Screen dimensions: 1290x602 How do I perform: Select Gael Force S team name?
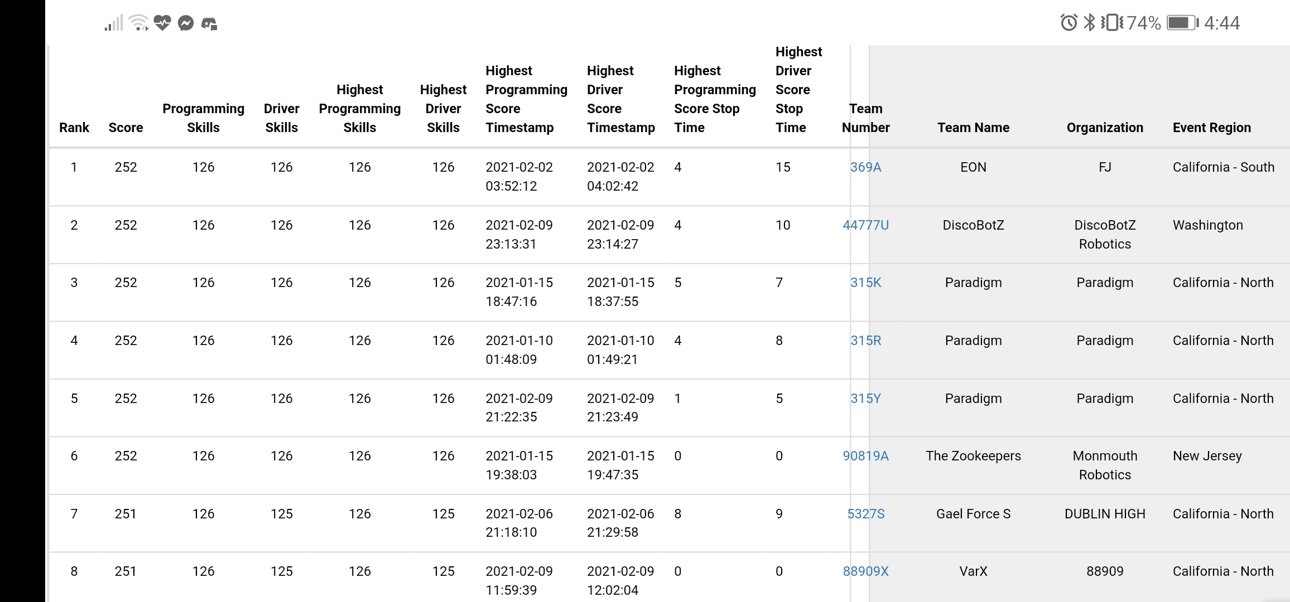pos(973,514)
